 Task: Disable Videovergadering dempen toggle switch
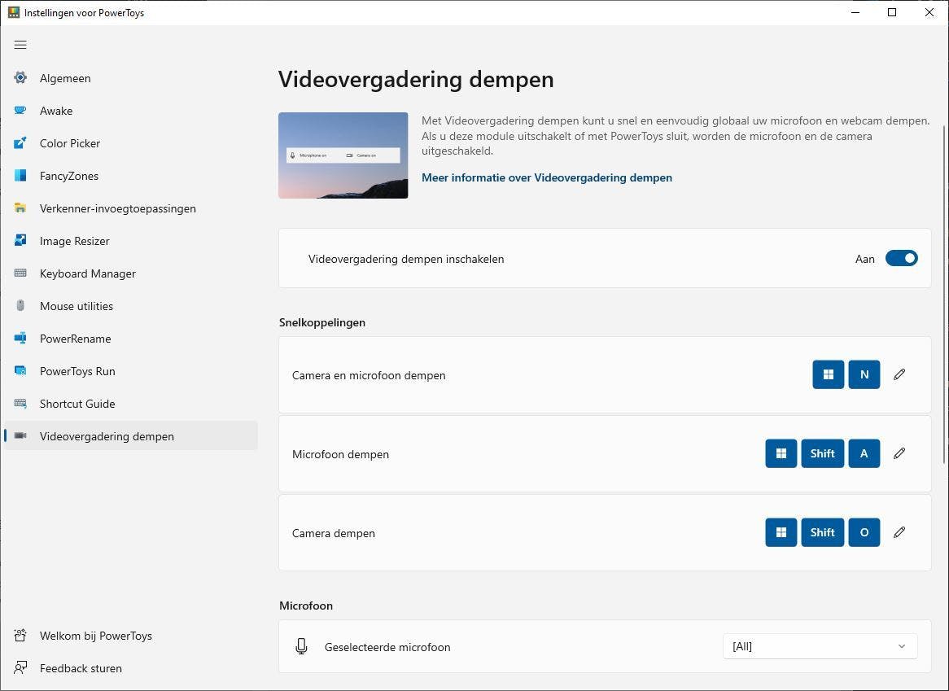(x=901, y=259)
